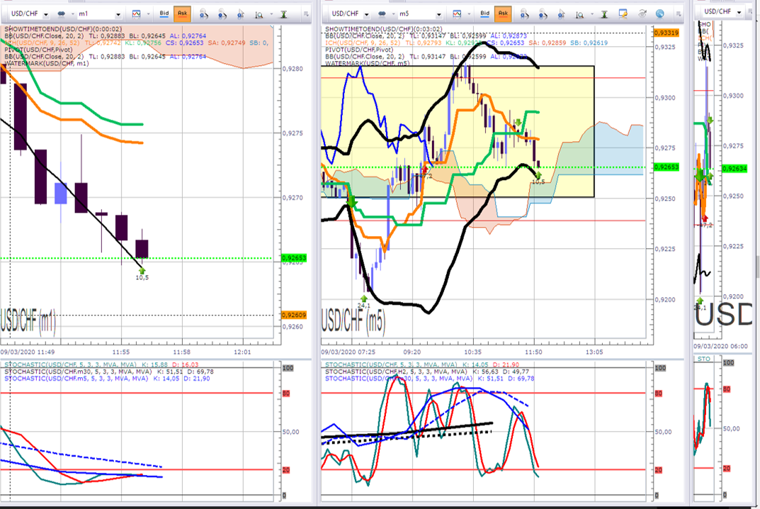The height and width of the screenshot is (509, 760).
Task: Toggle Bid price in m1 chart
Action: (164, 14)
